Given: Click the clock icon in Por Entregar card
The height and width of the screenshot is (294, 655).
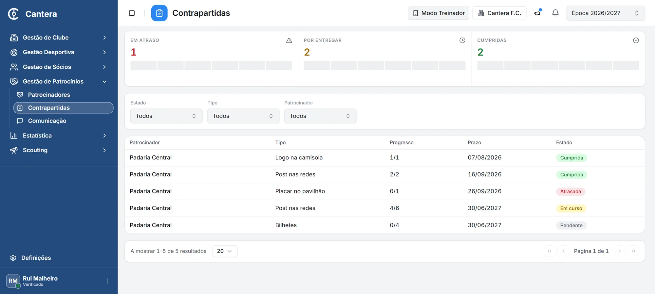Looking at the screenshot, I should 462,40.
